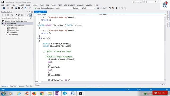
Task: Open Google Chrome from the taskbar
Action: tap(42, 94)
